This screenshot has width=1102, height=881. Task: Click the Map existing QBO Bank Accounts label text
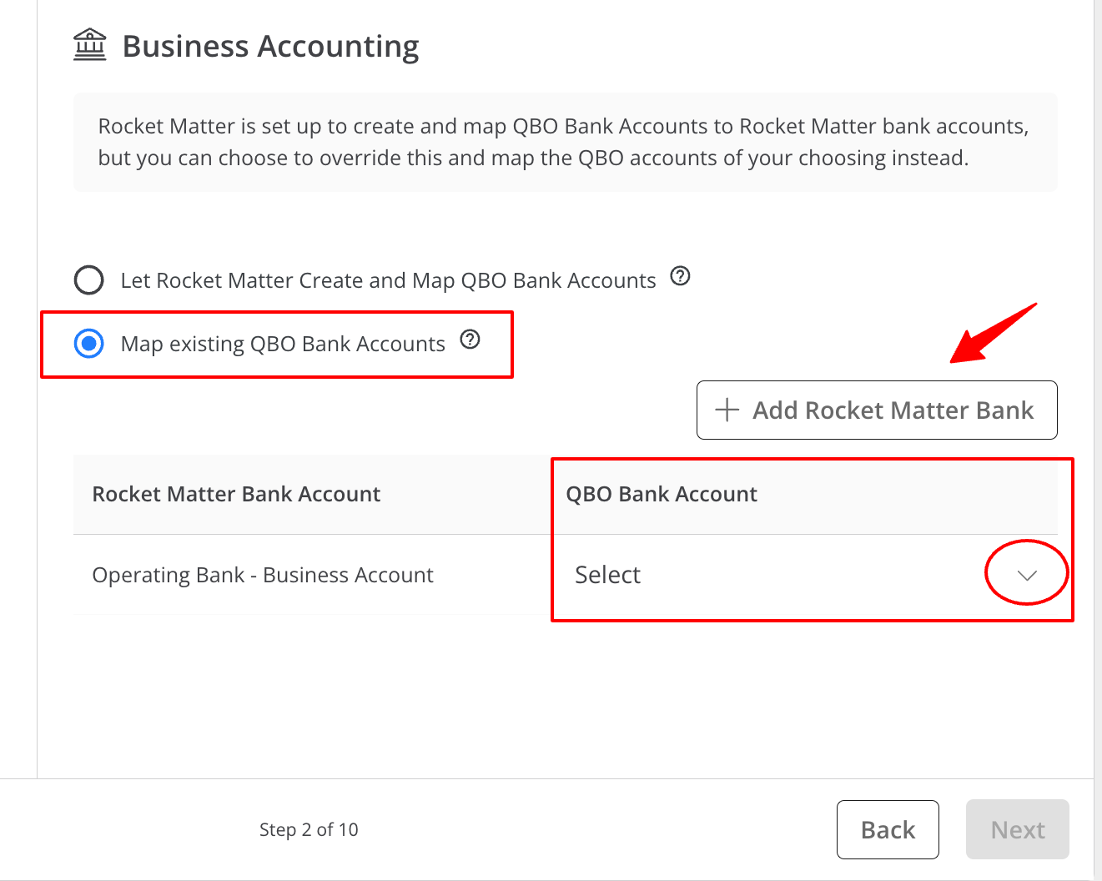pos(283,344)
